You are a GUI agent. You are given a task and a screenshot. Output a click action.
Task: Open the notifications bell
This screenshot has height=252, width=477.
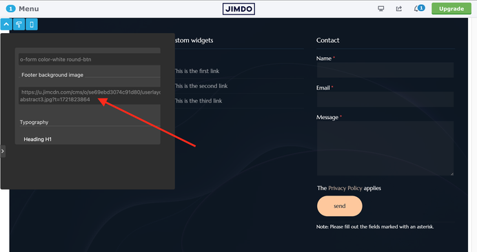point(418,8)
